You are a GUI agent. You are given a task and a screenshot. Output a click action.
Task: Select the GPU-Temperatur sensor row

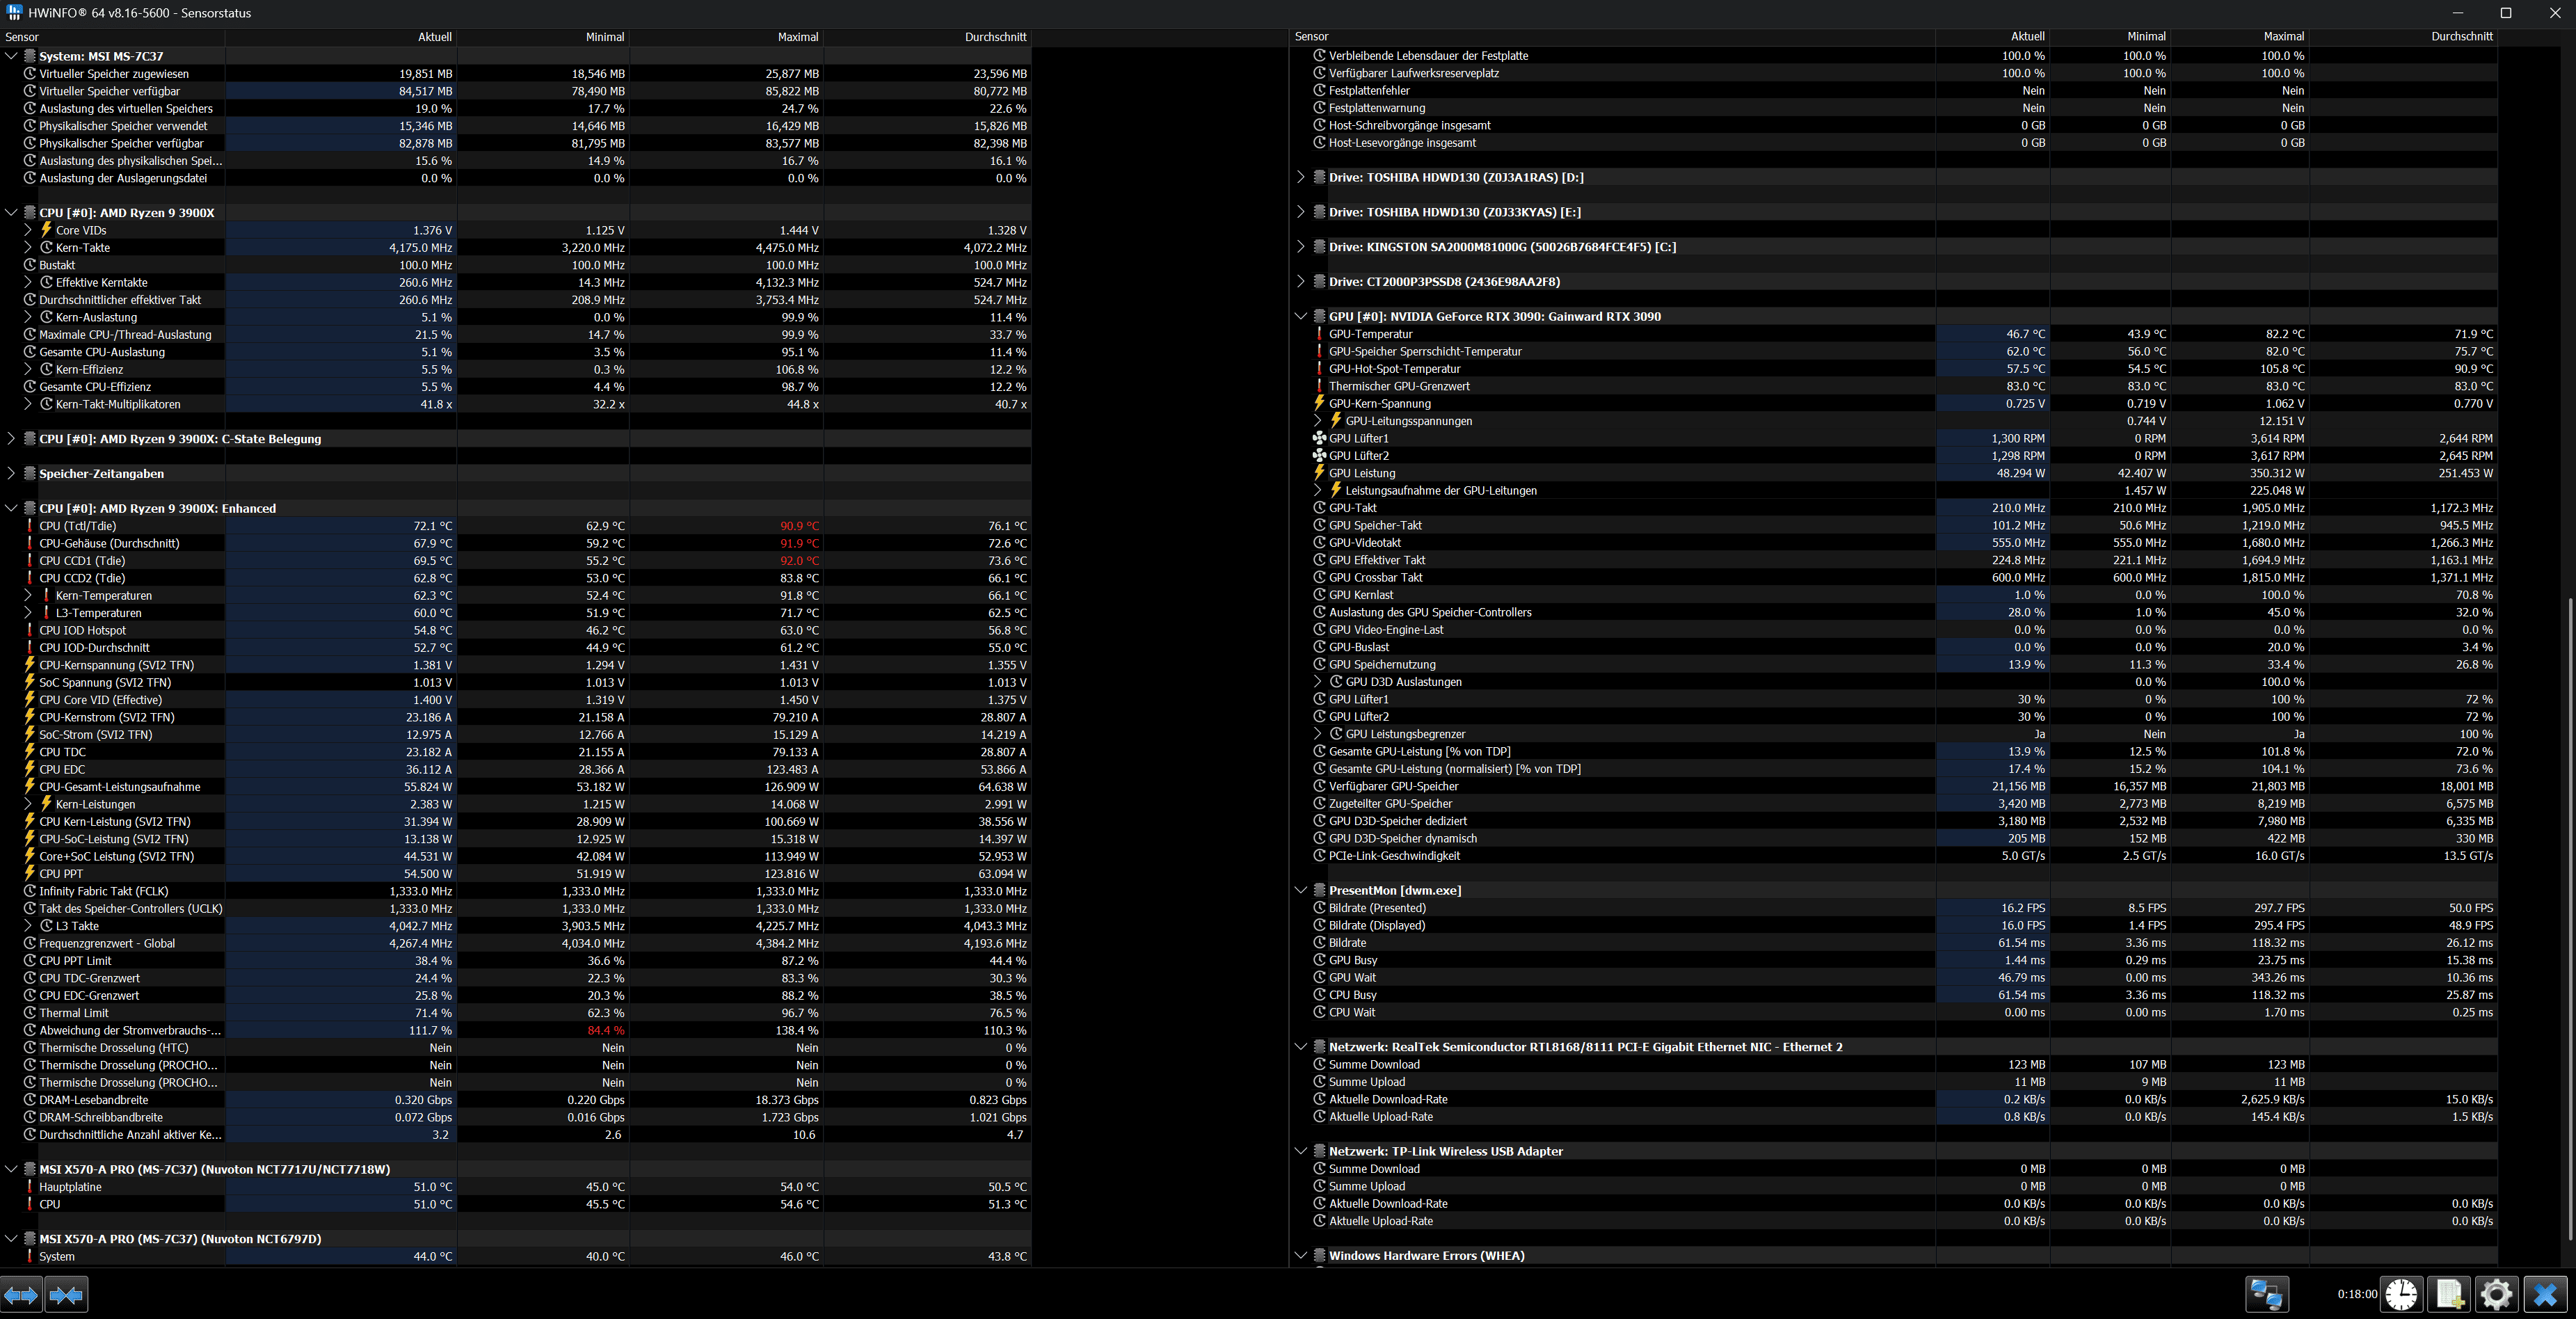[1370, 334]
